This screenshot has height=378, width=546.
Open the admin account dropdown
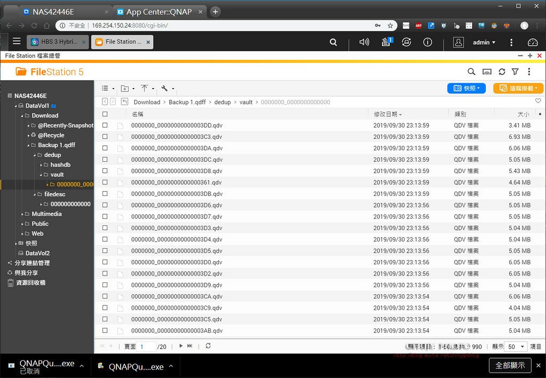(x=484, y=42)
